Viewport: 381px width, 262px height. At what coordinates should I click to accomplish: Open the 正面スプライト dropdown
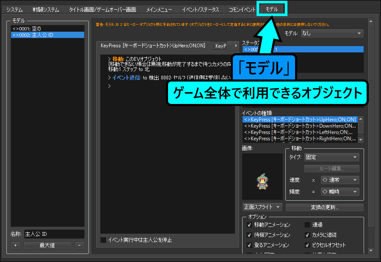(x=262, y=207)
